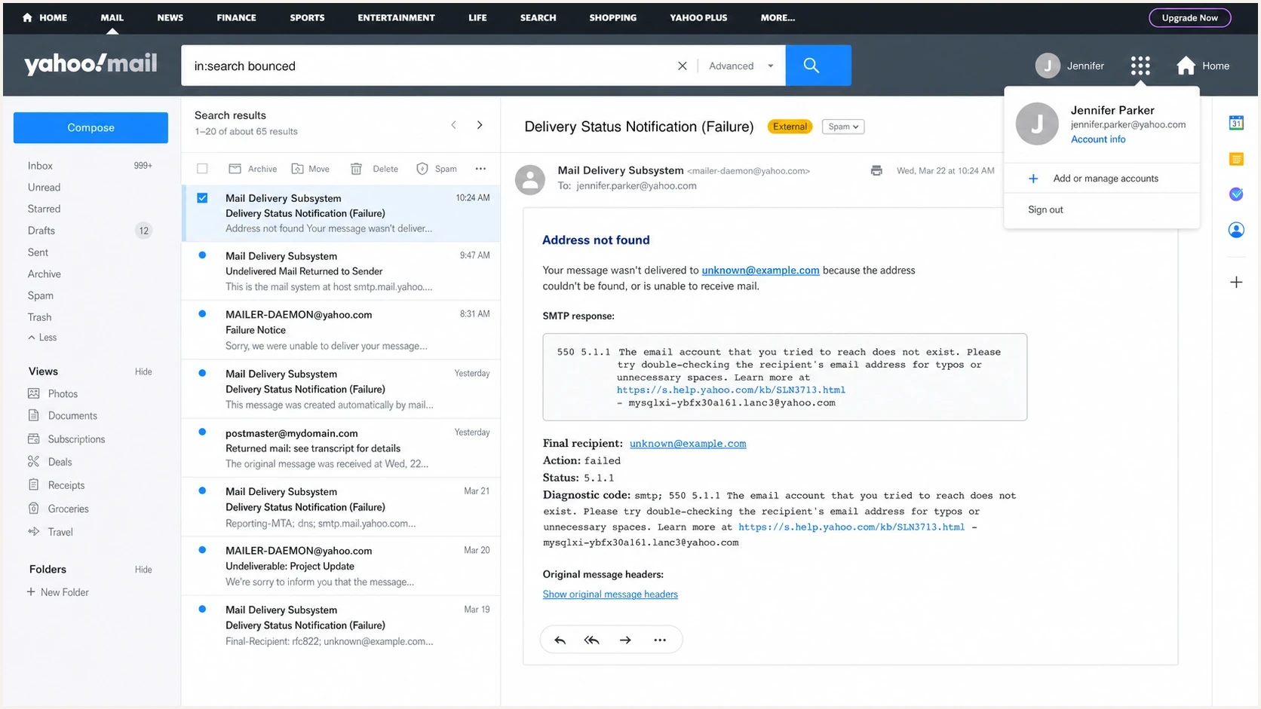Open the YAHOO PLUS tab
This screenshot has height=709, width=1261.
point(698,17)
